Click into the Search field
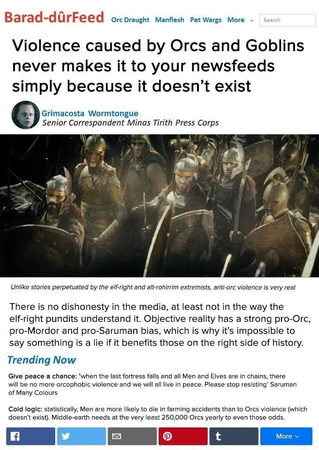 [288, 20]
